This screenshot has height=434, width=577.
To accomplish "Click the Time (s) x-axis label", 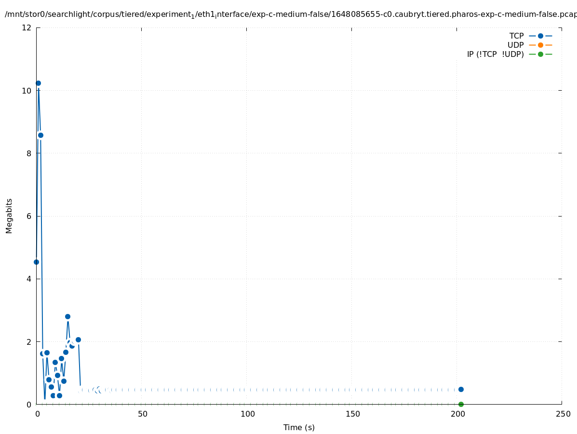I will click(299, 427).
